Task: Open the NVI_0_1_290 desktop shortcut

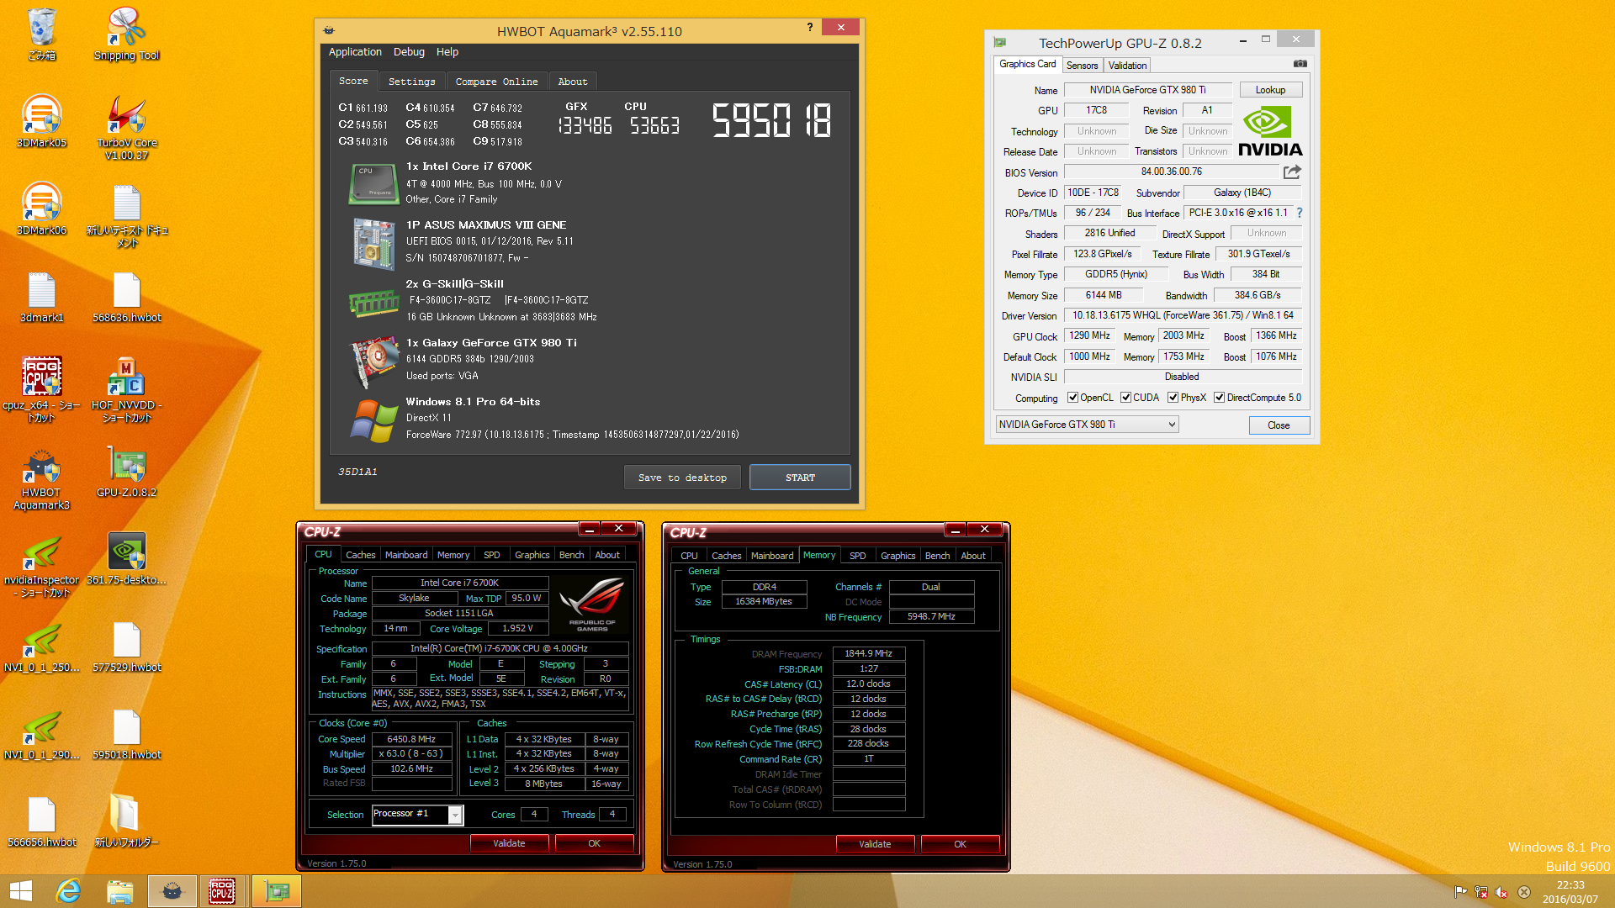Action: coord(41,735)
